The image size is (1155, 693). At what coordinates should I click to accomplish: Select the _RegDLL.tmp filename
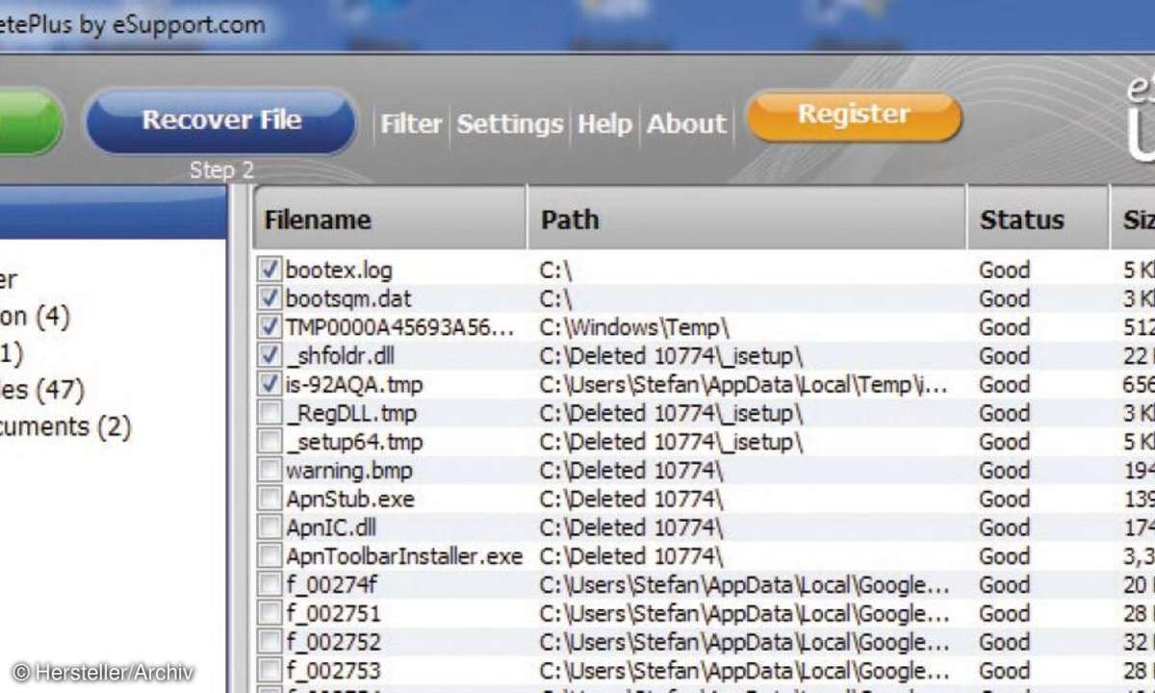tap(353, 414)
